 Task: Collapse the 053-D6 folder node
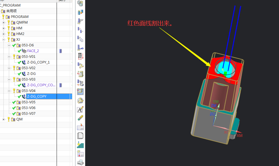[9, 45]
